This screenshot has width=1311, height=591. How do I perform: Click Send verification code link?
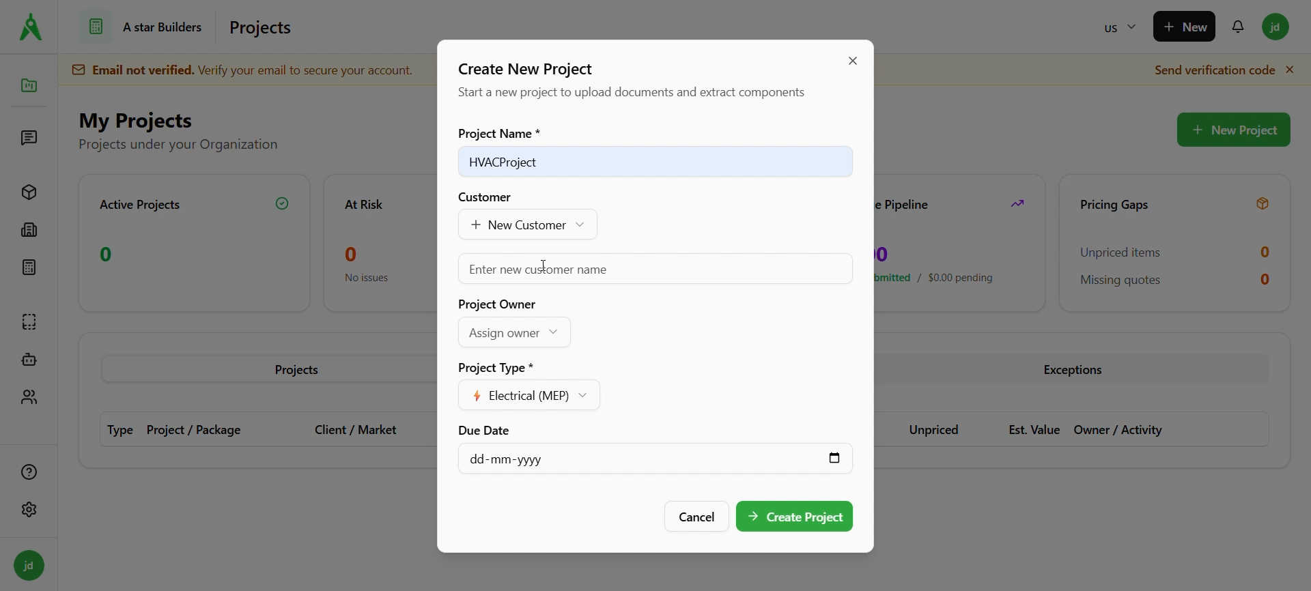(1214, 70)
